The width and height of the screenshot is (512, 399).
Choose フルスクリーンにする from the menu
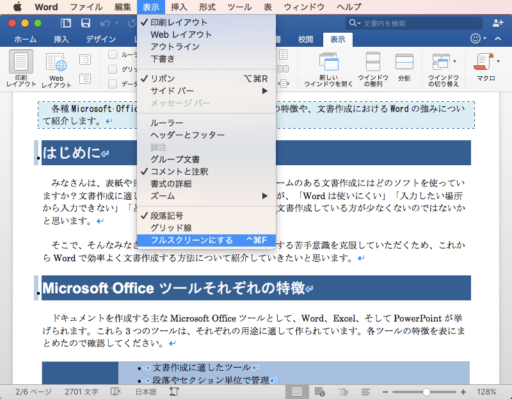[x=206, y=240]
